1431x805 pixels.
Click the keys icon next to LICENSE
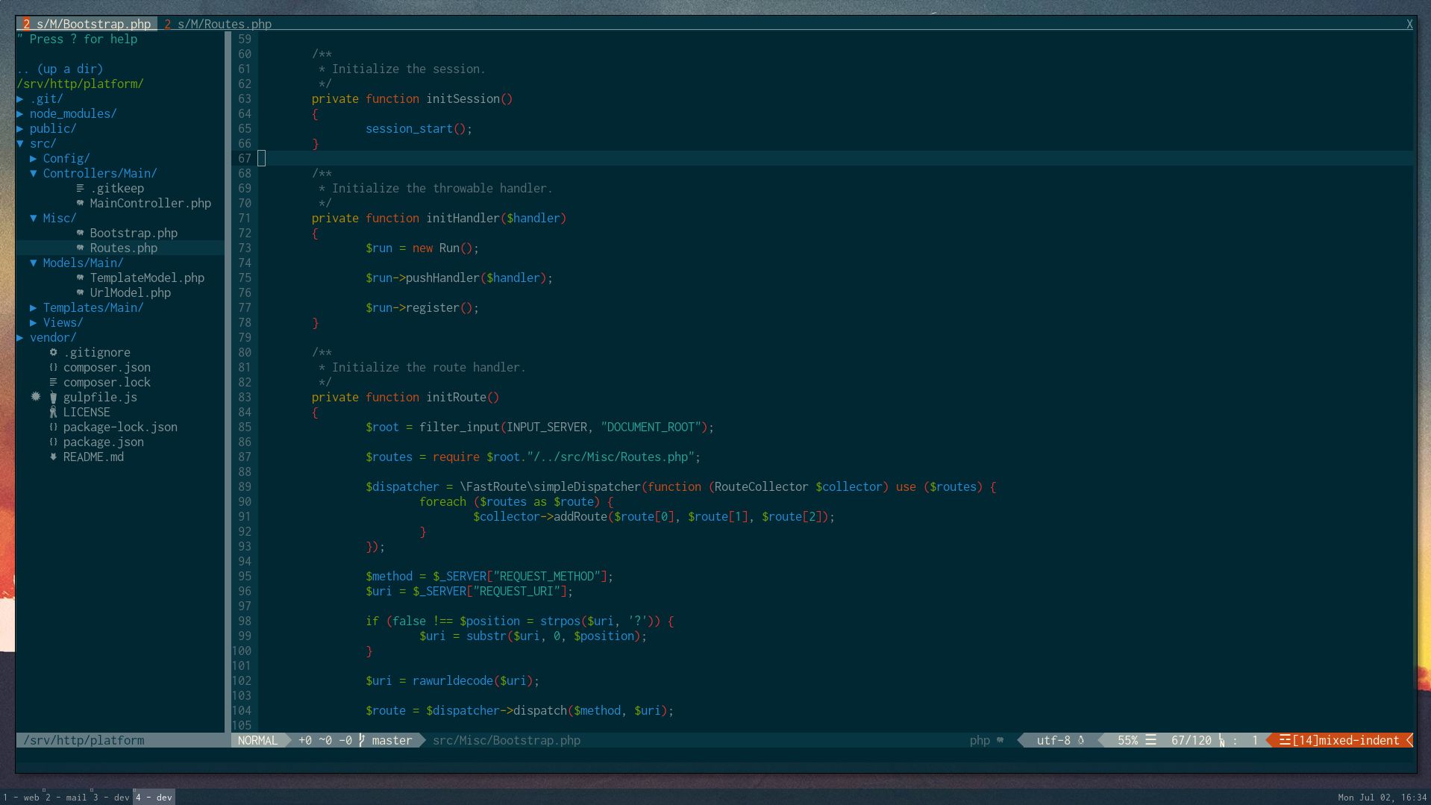(x=52, y=412)
